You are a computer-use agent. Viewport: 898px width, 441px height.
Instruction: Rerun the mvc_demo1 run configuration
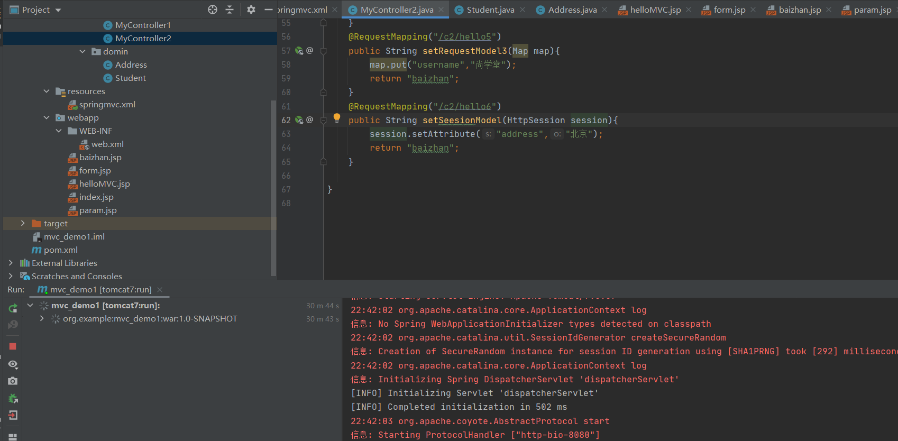point(13,308)
